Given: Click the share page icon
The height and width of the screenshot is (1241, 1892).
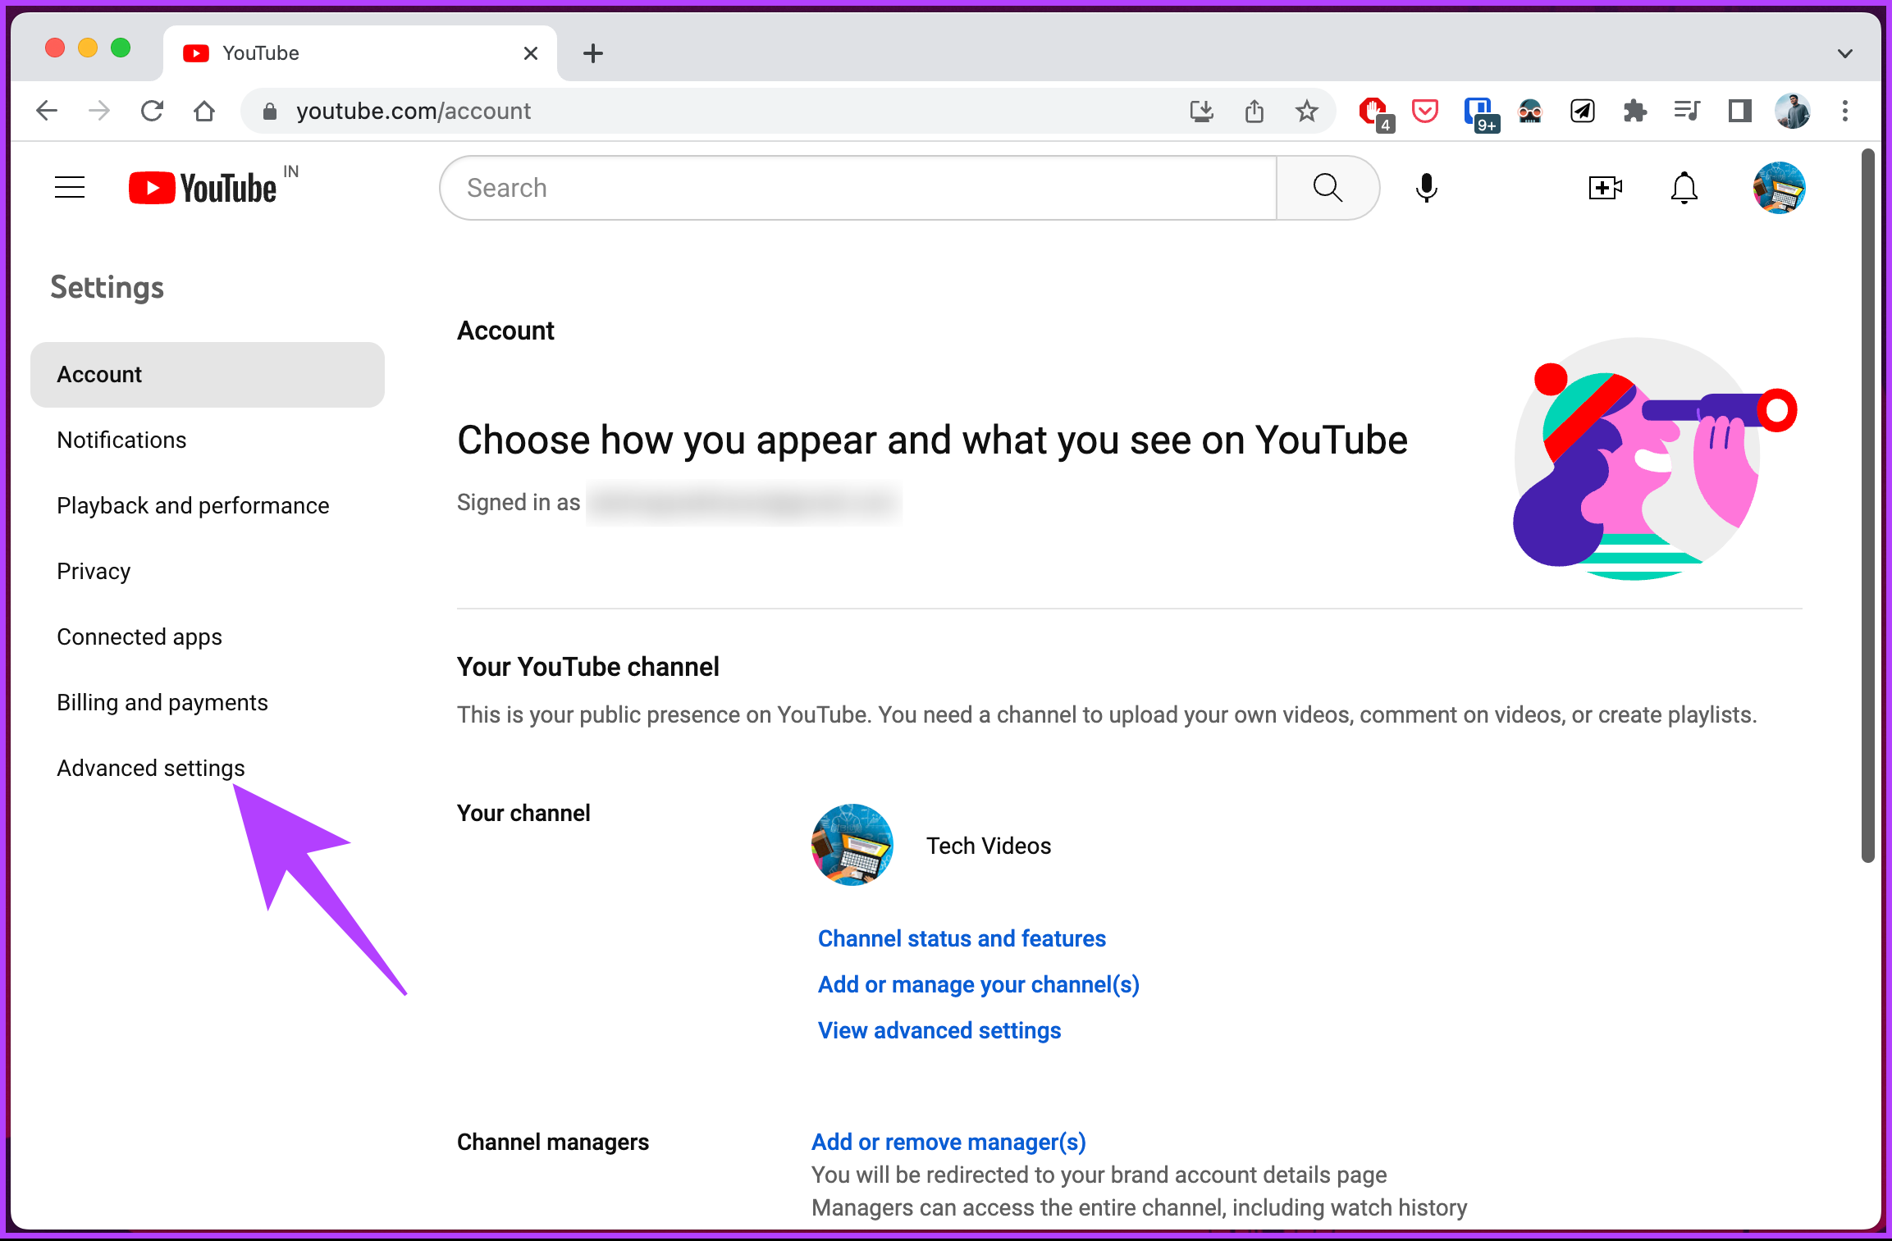Looking at the screenshot, I should tap(1254, 111).
